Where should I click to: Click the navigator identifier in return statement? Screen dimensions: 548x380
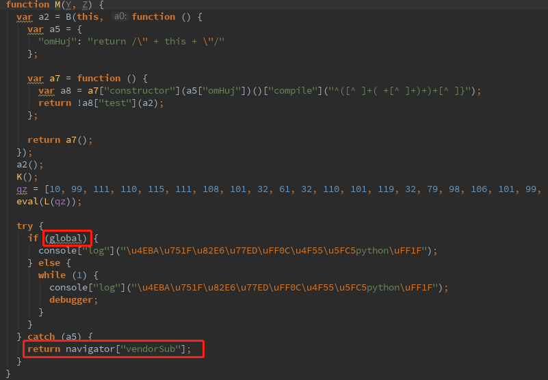point(90,349)
